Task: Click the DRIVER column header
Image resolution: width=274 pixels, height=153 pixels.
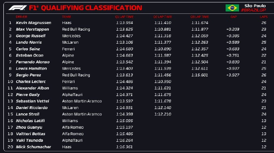Action: [21, 17]
